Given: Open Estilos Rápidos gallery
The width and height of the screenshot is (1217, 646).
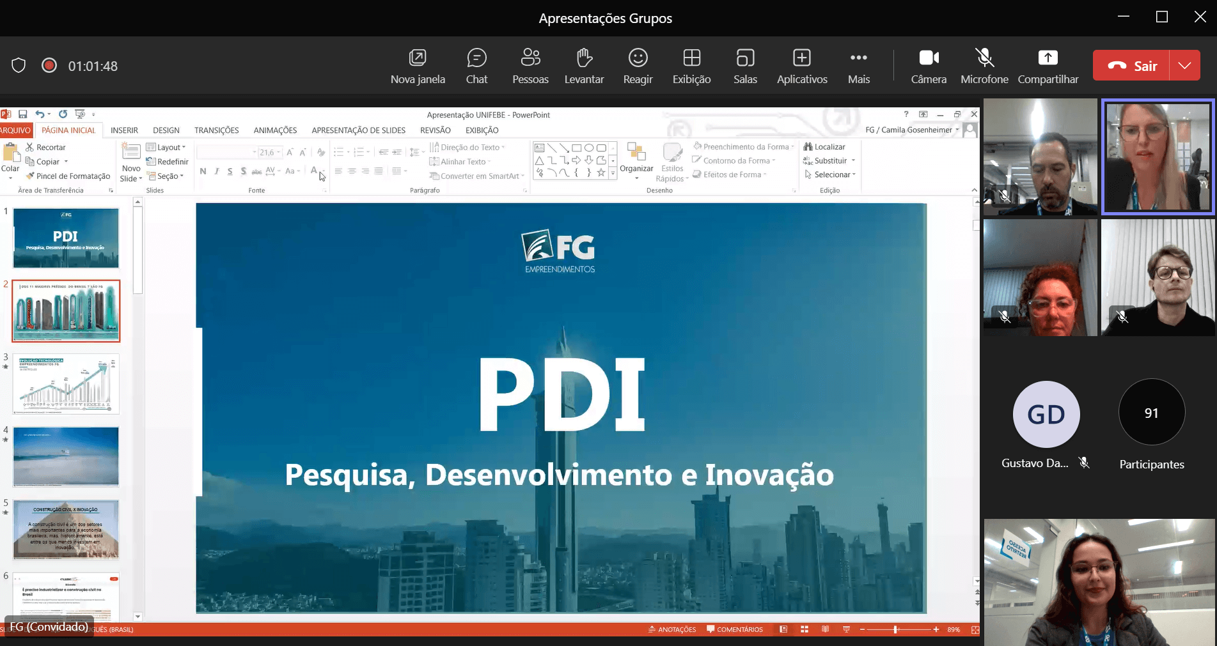Looking at the screenshot, I should [672, 162].
